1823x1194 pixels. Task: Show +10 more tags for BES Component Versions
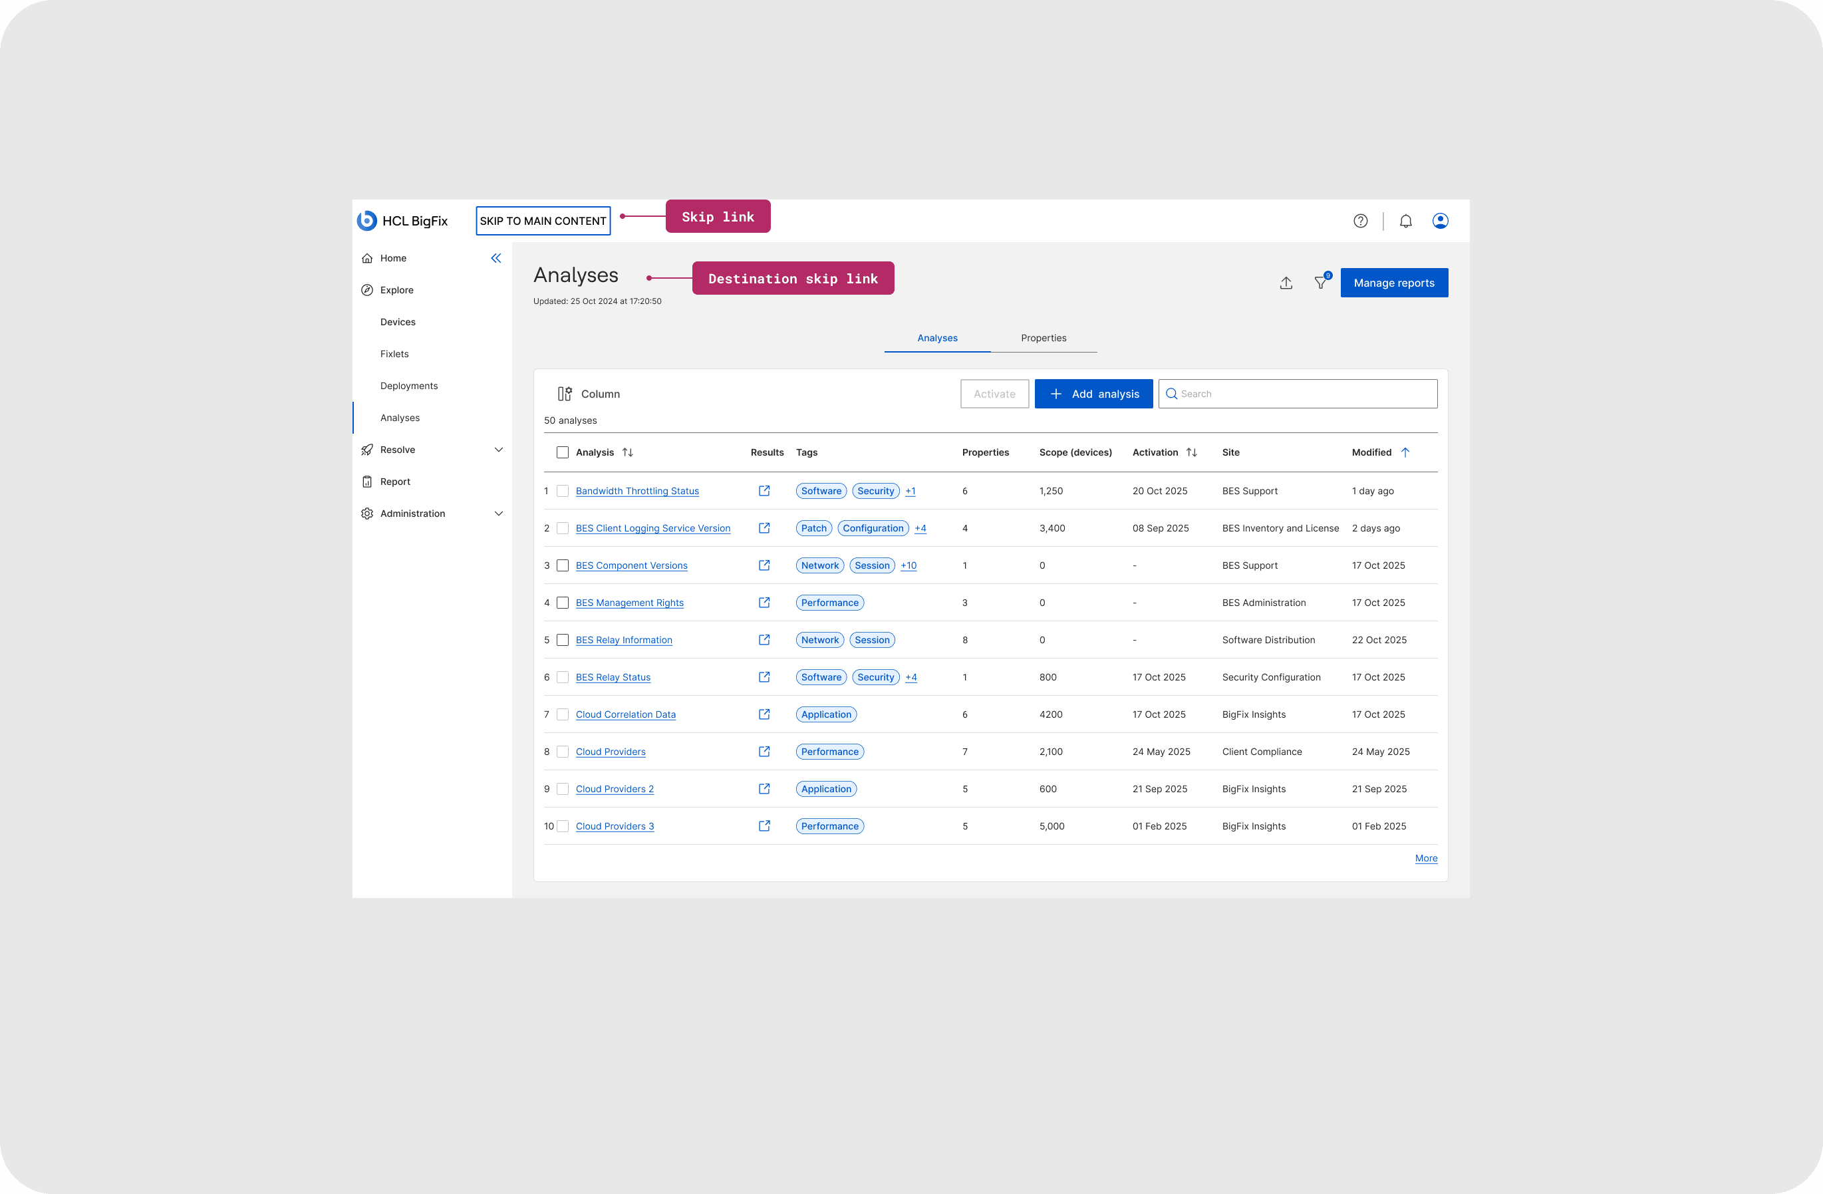coord(909,565)
